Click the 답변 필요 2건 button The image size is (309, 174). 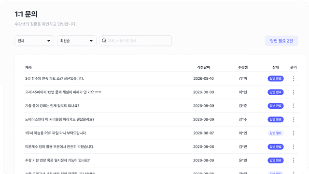pyautogui.click(x=281, y=41)
